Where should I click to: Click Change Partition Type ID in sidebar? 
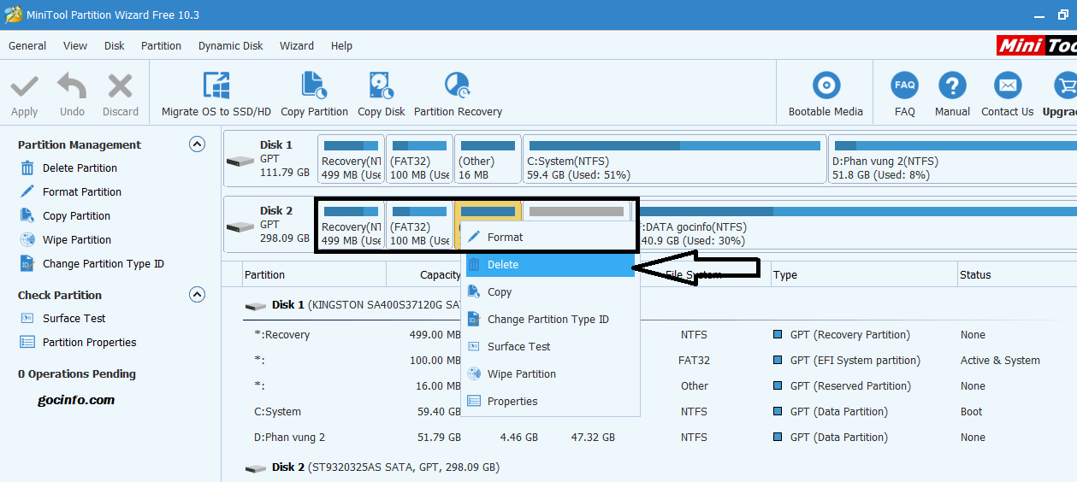point(104,264)
